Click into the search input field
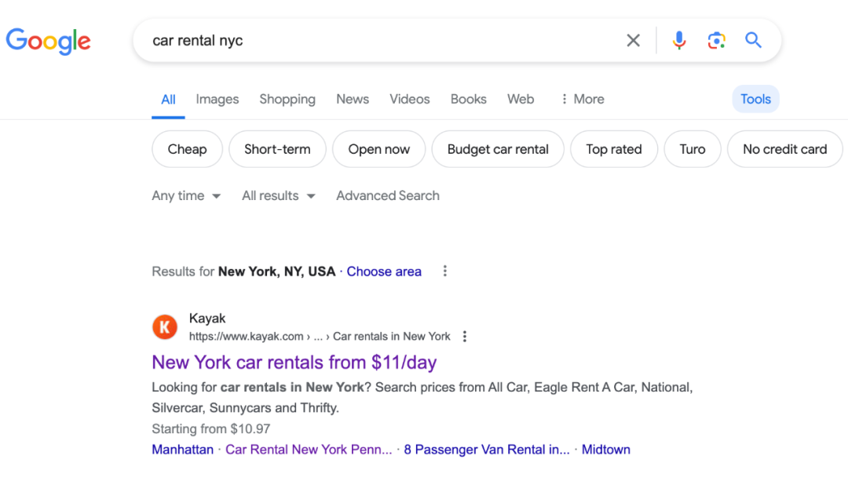Image resolution: width=848 pixels, height=481 pixels. [377, 41]
